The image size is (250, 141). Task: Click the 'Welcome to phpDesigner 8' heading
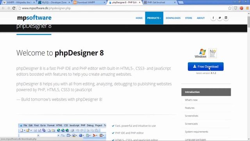coord(60,53)
